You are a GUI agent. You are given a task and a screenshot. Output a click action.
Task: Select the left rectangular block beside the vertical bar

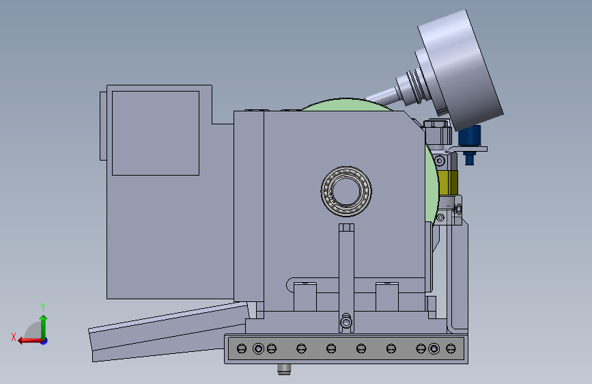pos(305,297)
